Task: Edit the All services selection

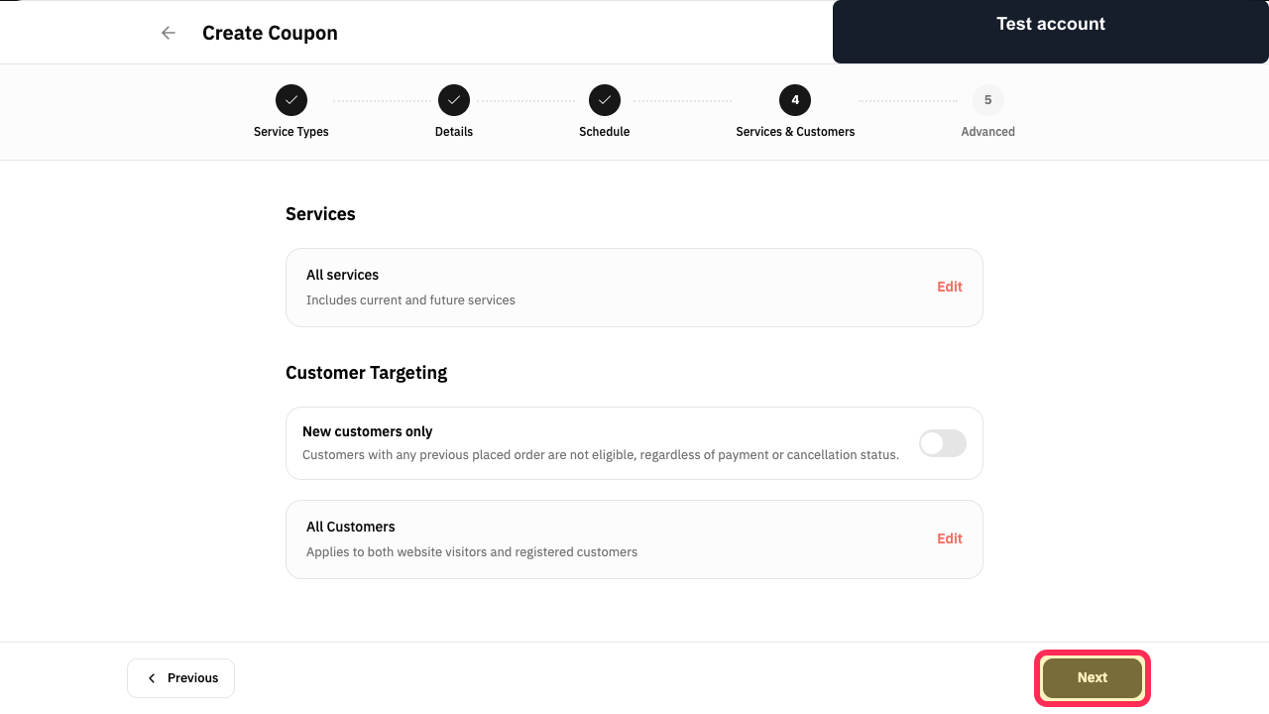Action: tap(950, 287)
